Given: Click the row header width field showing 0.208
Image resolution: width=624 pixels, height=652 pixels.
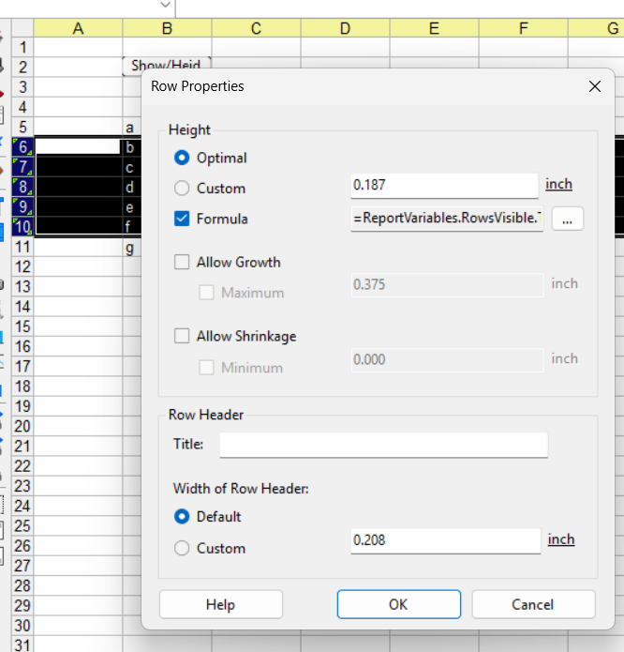Looking at the screenshot, I should [445, 540].
